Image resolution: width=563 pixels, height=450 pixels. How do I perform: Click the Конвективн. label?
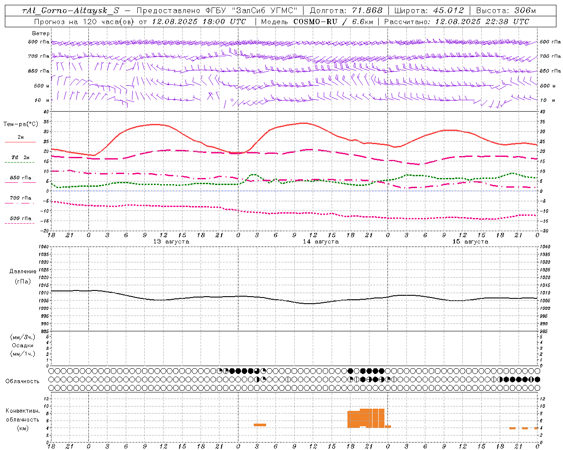pos(23,411)
